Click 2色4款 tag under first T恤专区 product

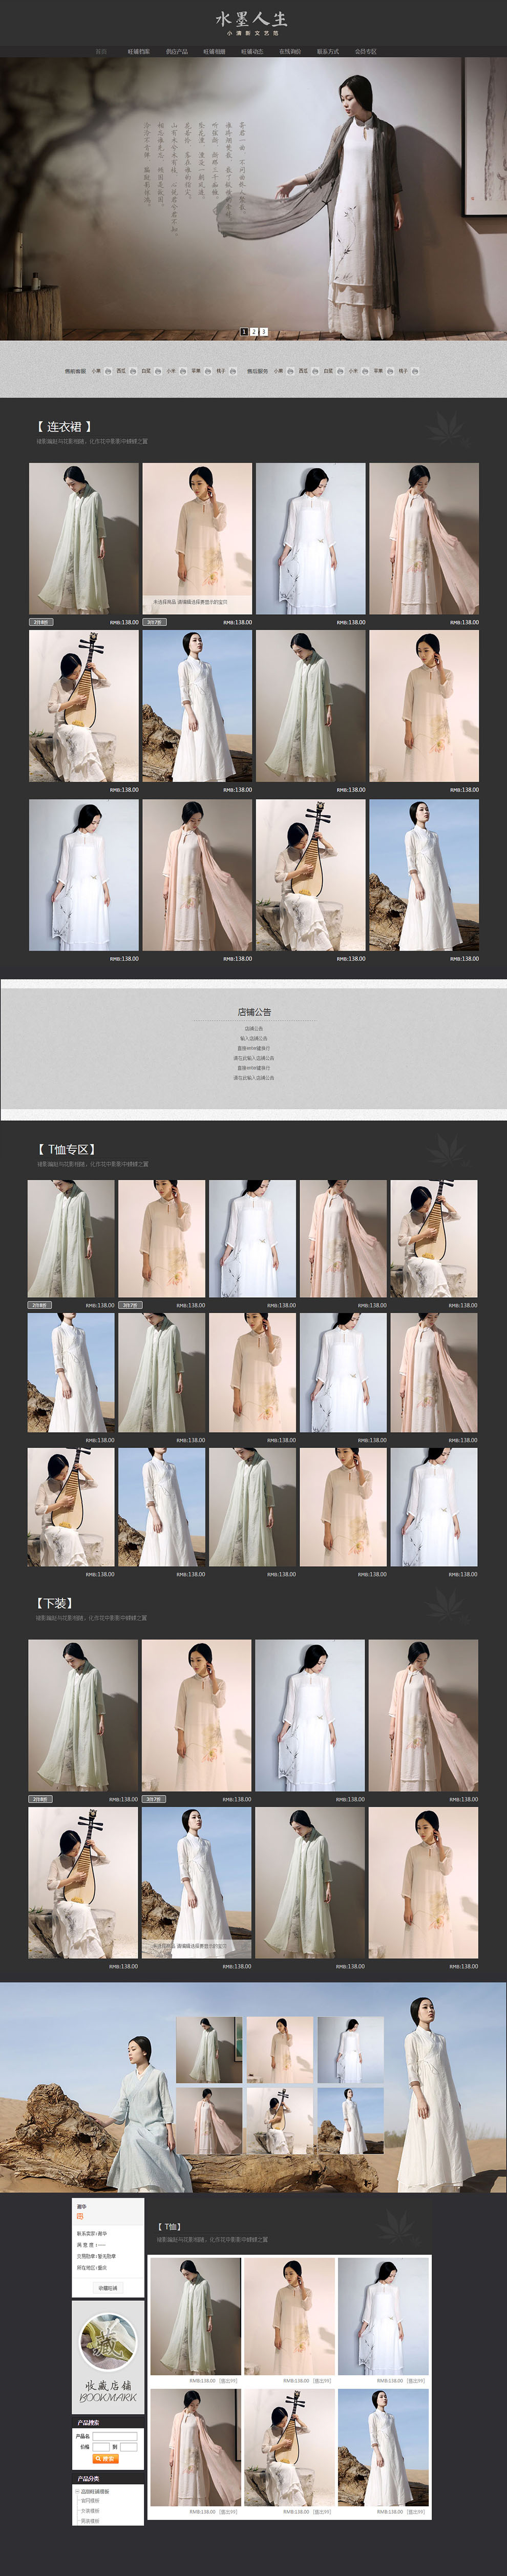coord(39,1305)
